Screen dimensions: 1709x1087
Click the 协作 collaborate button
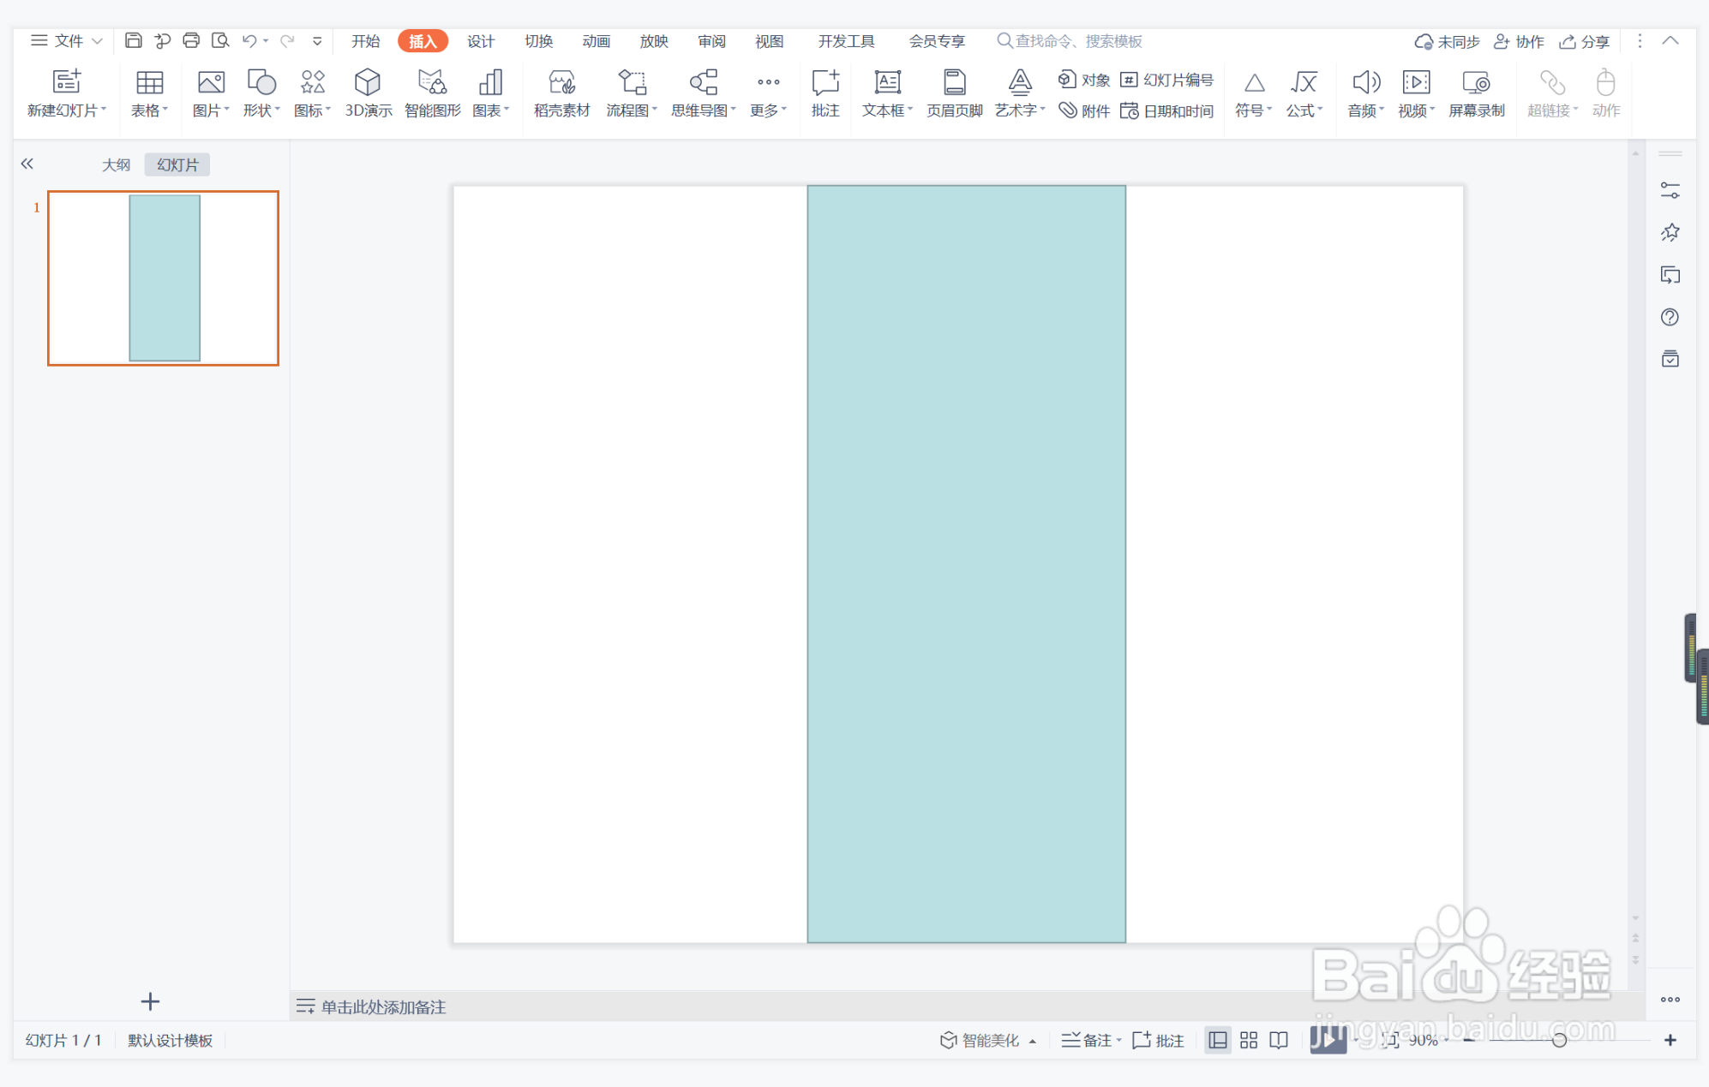coord(1518,41)
